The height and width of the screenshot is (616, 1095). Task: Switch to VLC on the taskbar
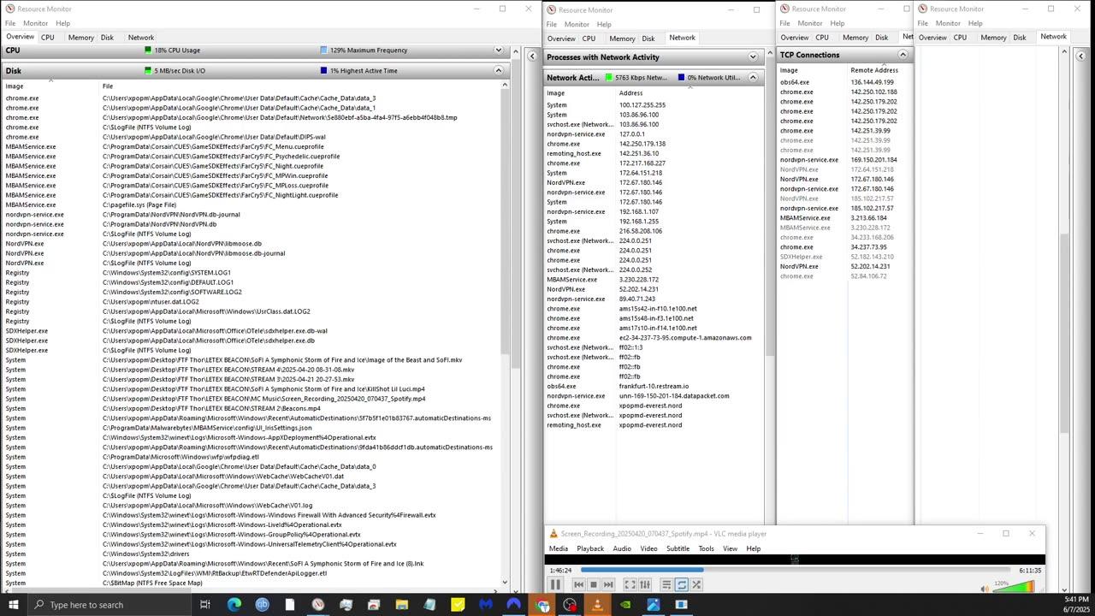point(598,605)
